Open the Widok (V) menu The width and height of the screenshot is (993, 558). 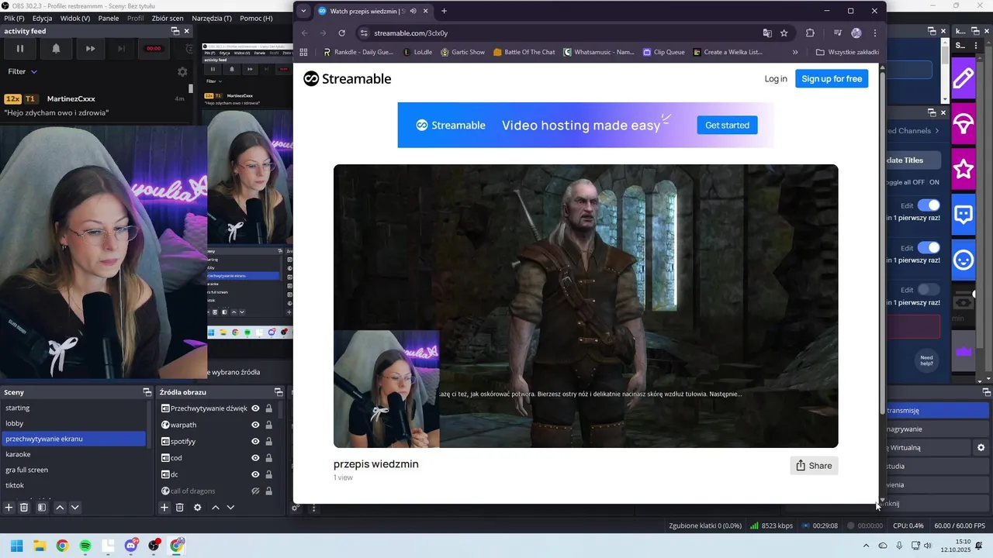tap(75, 18)
